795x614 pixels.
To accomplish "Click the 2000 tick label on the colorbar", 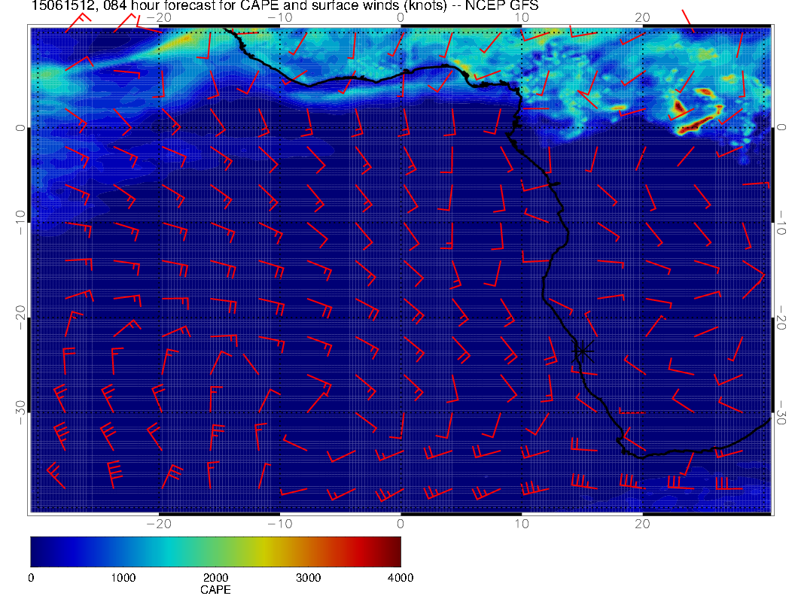I will click(x=215, y=578).
